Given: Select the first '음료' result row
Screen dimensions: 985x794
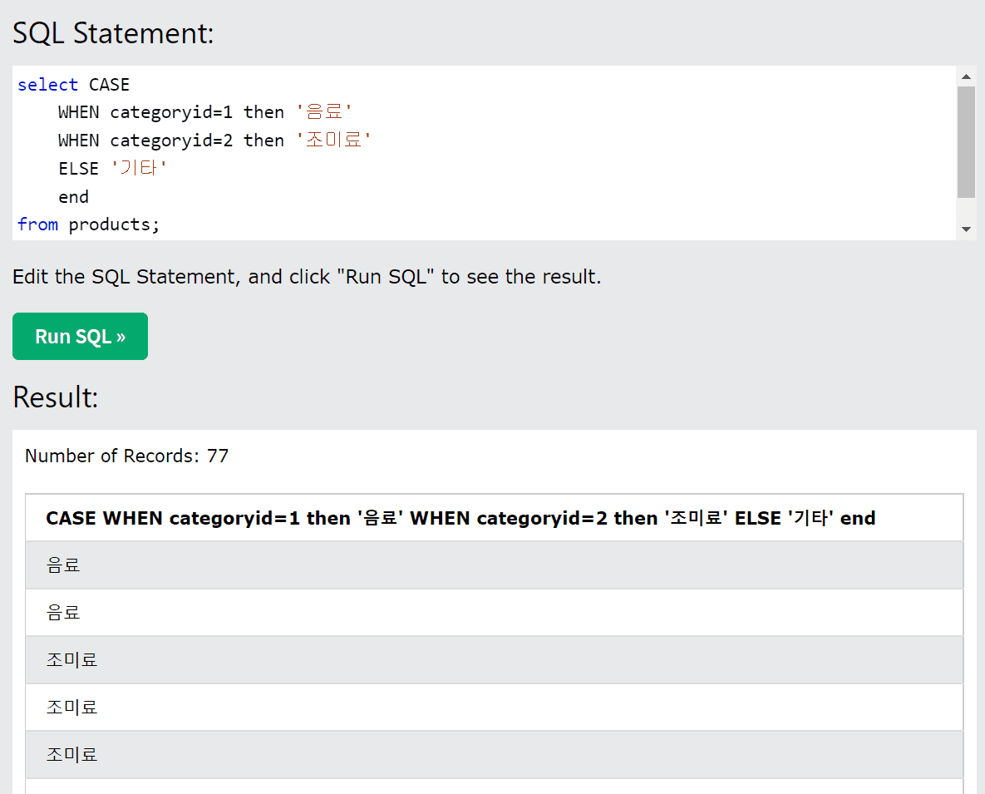Looking at the screenshot, I should [495, 565].
